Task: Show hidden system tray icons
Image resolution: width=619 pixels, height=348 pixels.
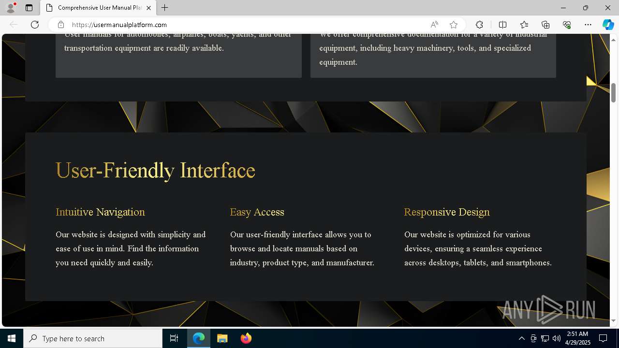Action: point(522,338)
